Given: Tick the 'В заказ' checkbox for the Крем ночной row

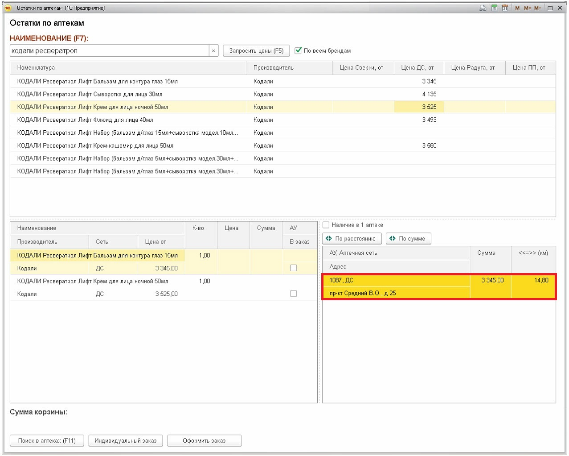Looking at the screenshot, I should click(x=293, y=294).
